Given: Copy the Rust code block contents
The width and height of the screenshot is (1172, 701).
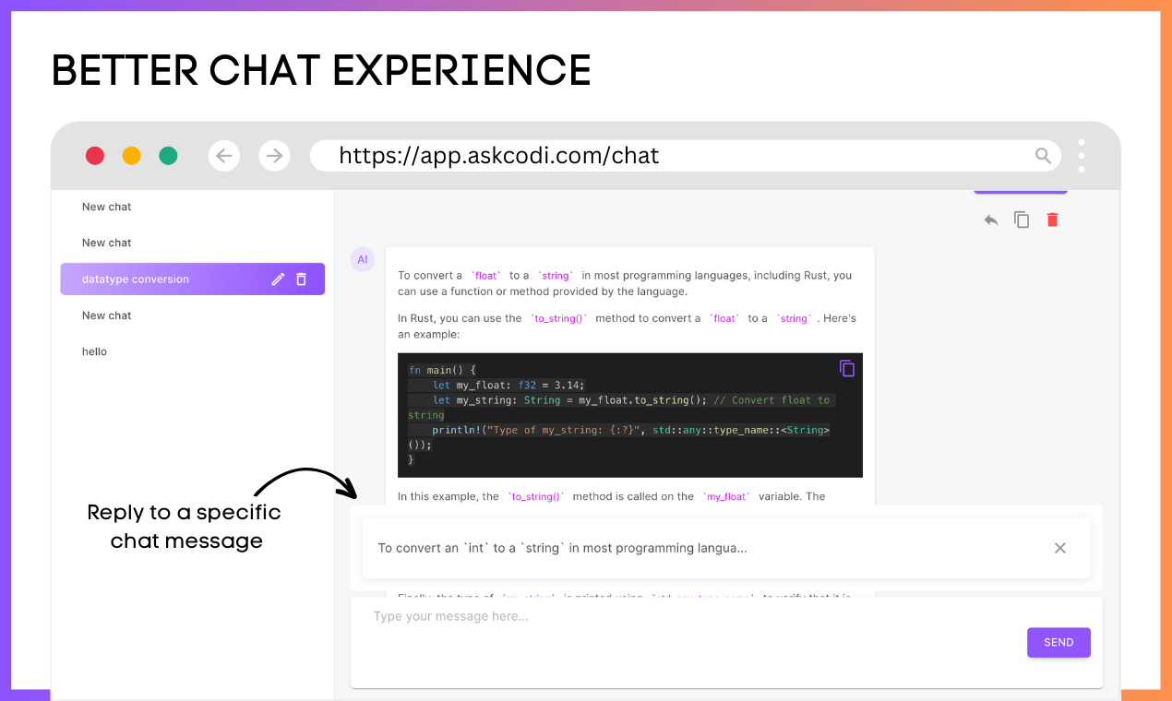Looking at the screenshot, I should coord(846,368).
